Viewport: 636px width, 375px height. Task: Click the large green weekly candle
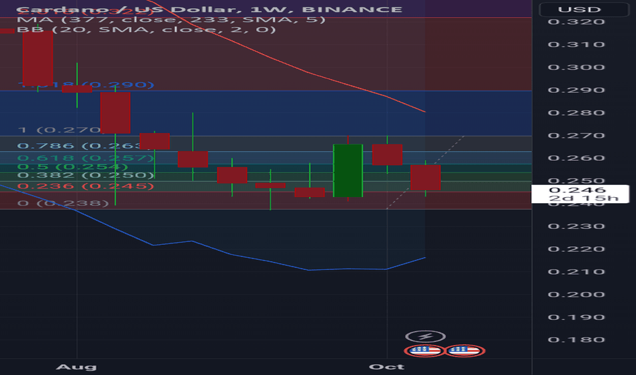348,170
